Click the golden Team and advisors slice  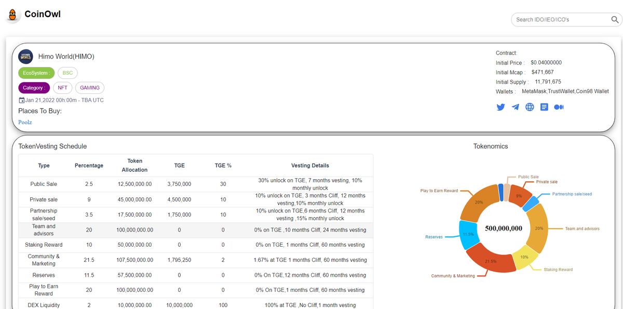(x=538, y=229)
